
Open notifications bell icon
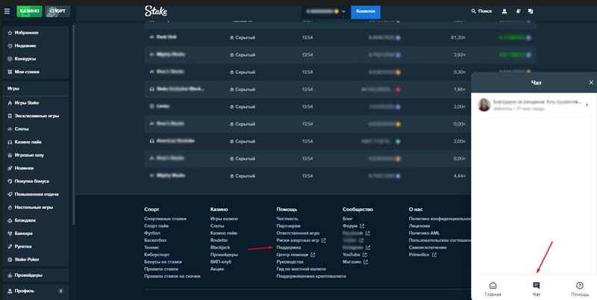517,11
